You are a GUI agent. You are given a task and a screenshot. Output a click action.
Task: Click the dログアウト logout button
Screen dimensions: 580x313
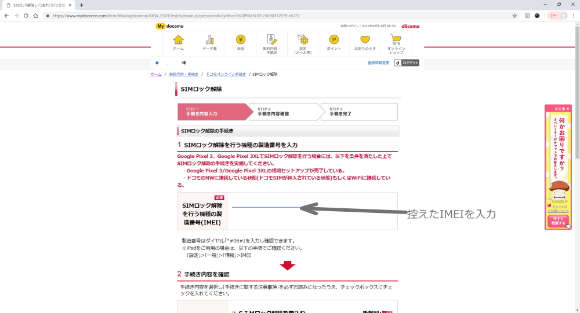pos(407,62)
